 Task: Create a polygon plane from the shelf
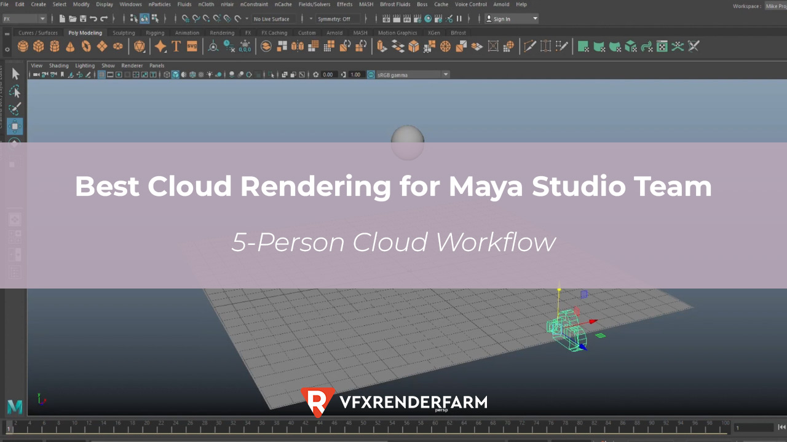[102, 46]
